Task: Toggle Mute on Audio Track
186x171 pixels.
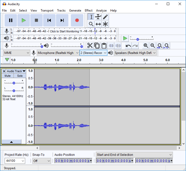Action: pyautogui.click(x=8, y=76)
